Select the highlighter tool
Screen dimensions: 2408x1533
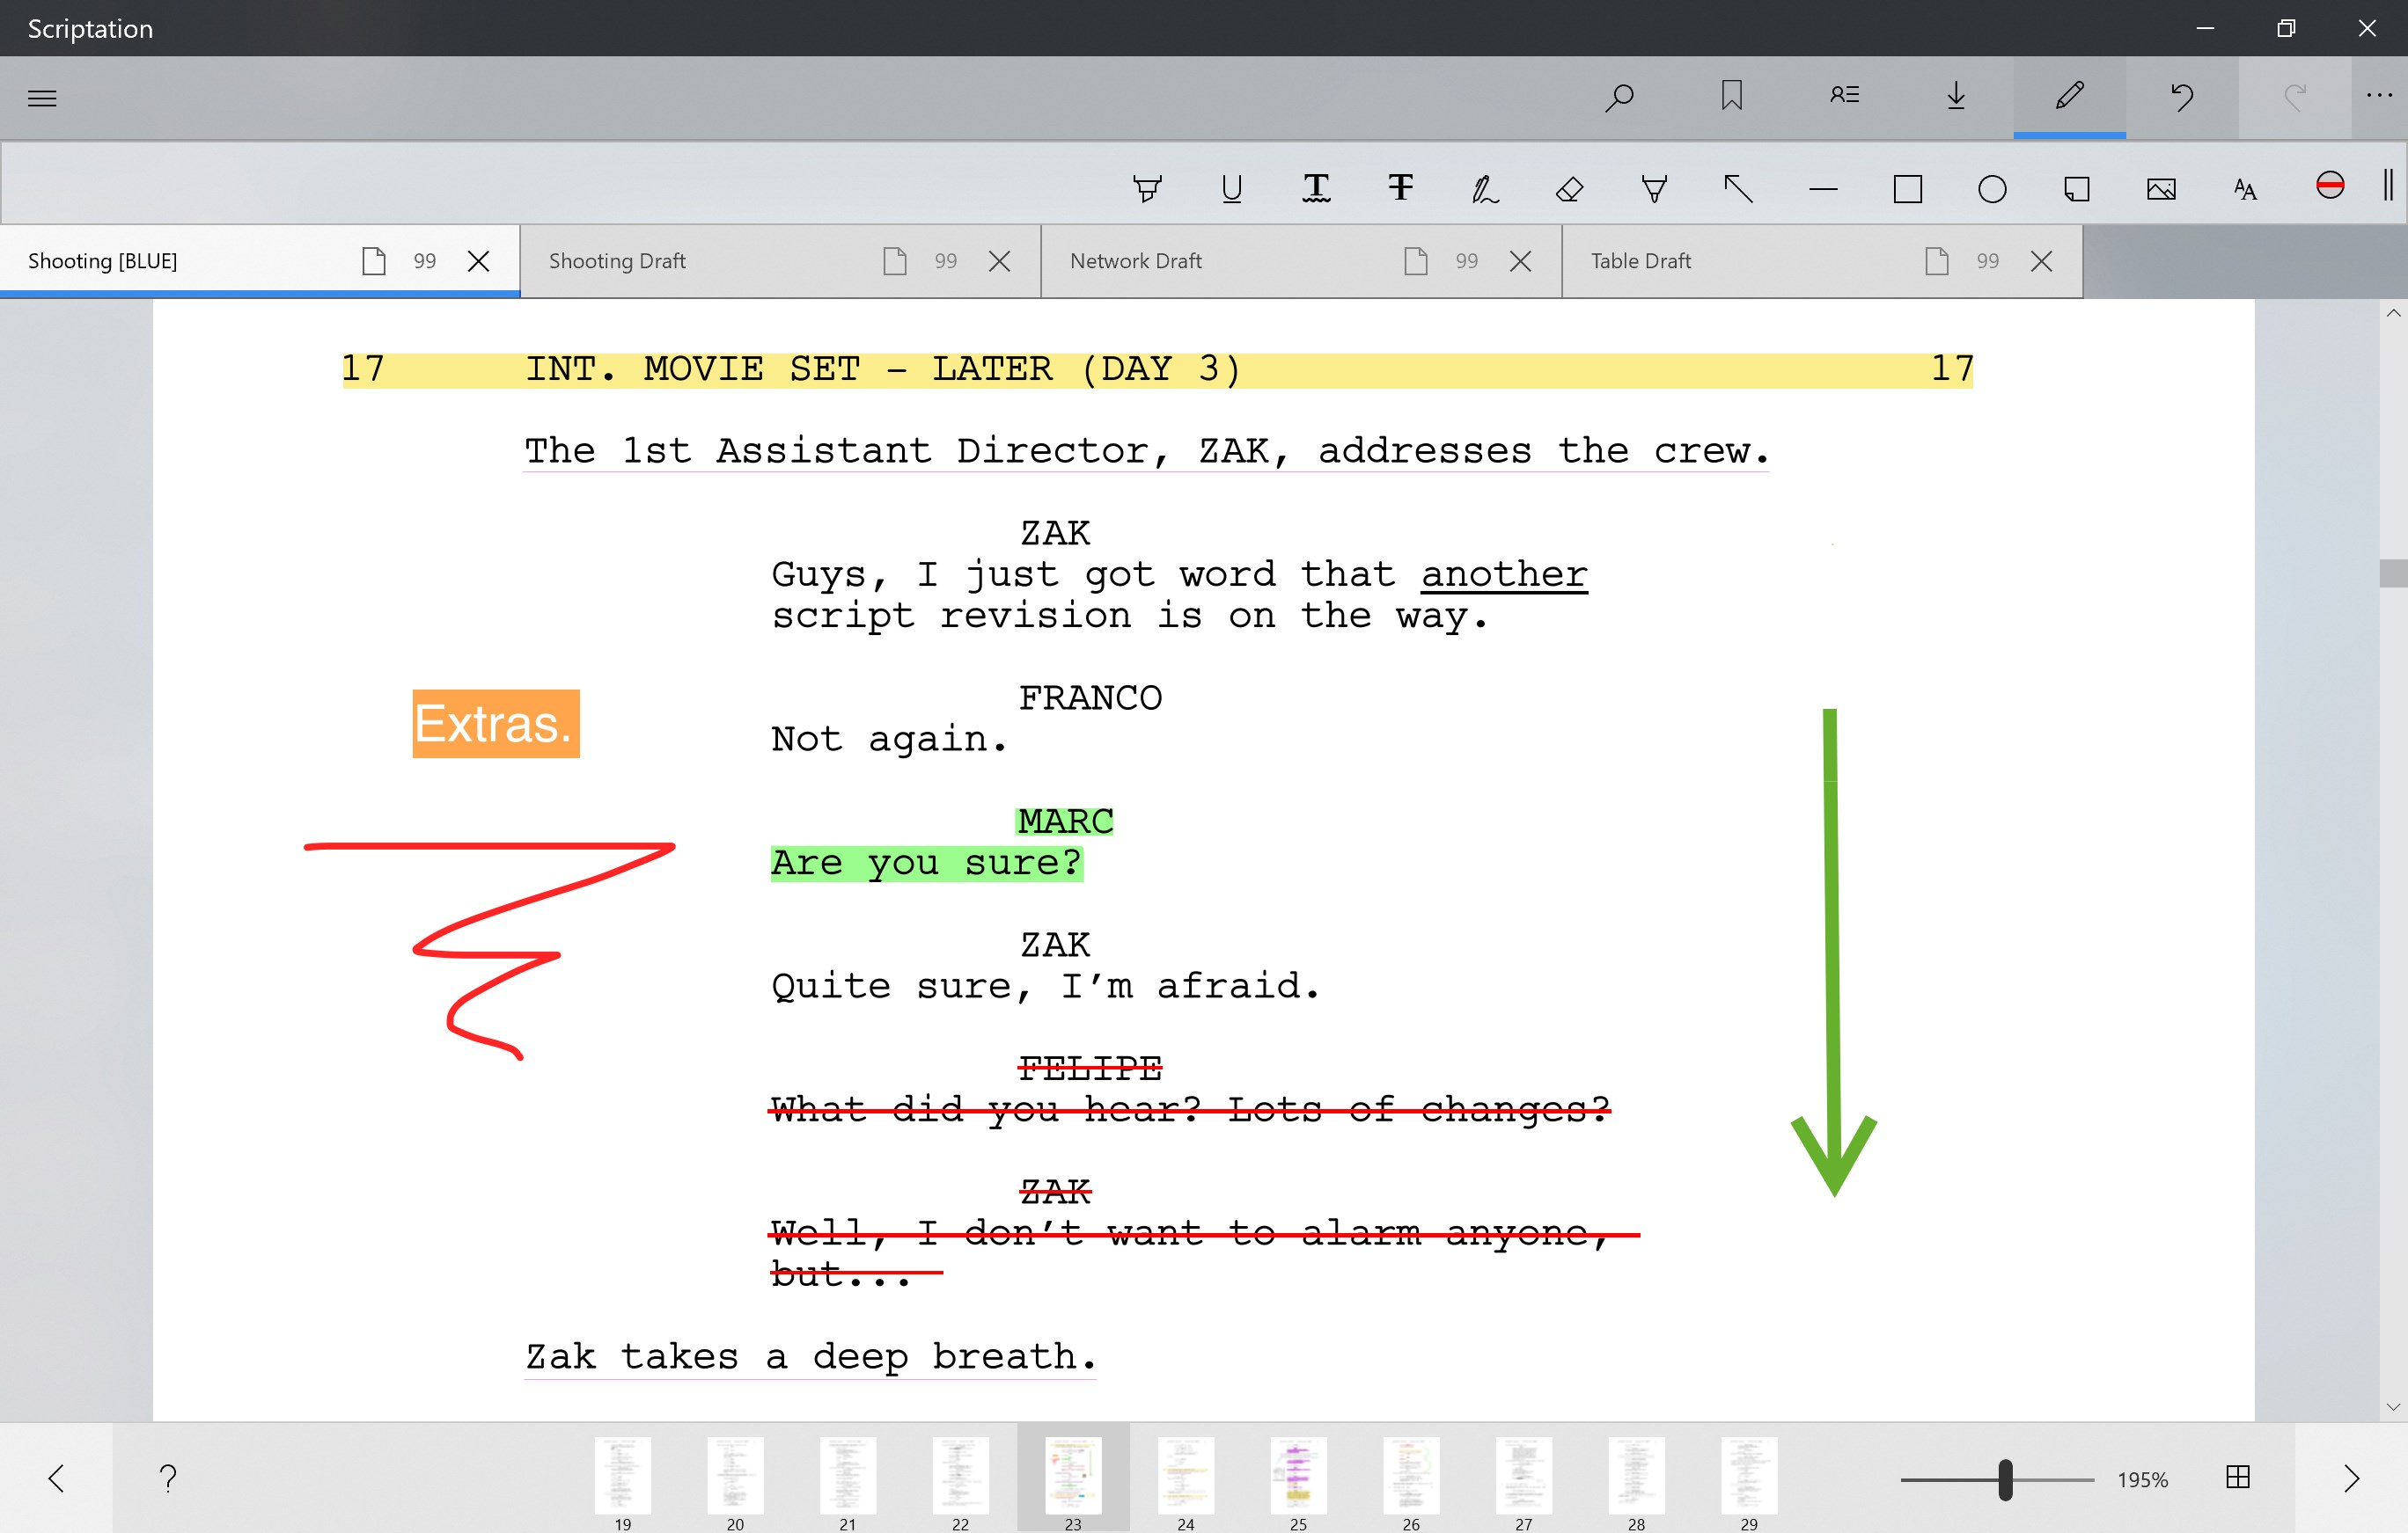(1147, 188)
